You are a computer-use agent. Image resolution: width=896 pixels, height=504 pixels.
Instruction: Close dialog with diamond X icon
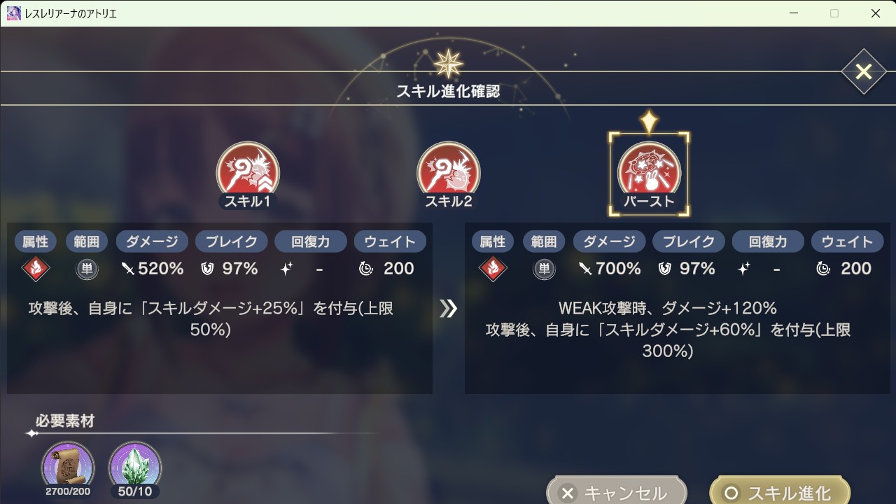coord(864,71)
